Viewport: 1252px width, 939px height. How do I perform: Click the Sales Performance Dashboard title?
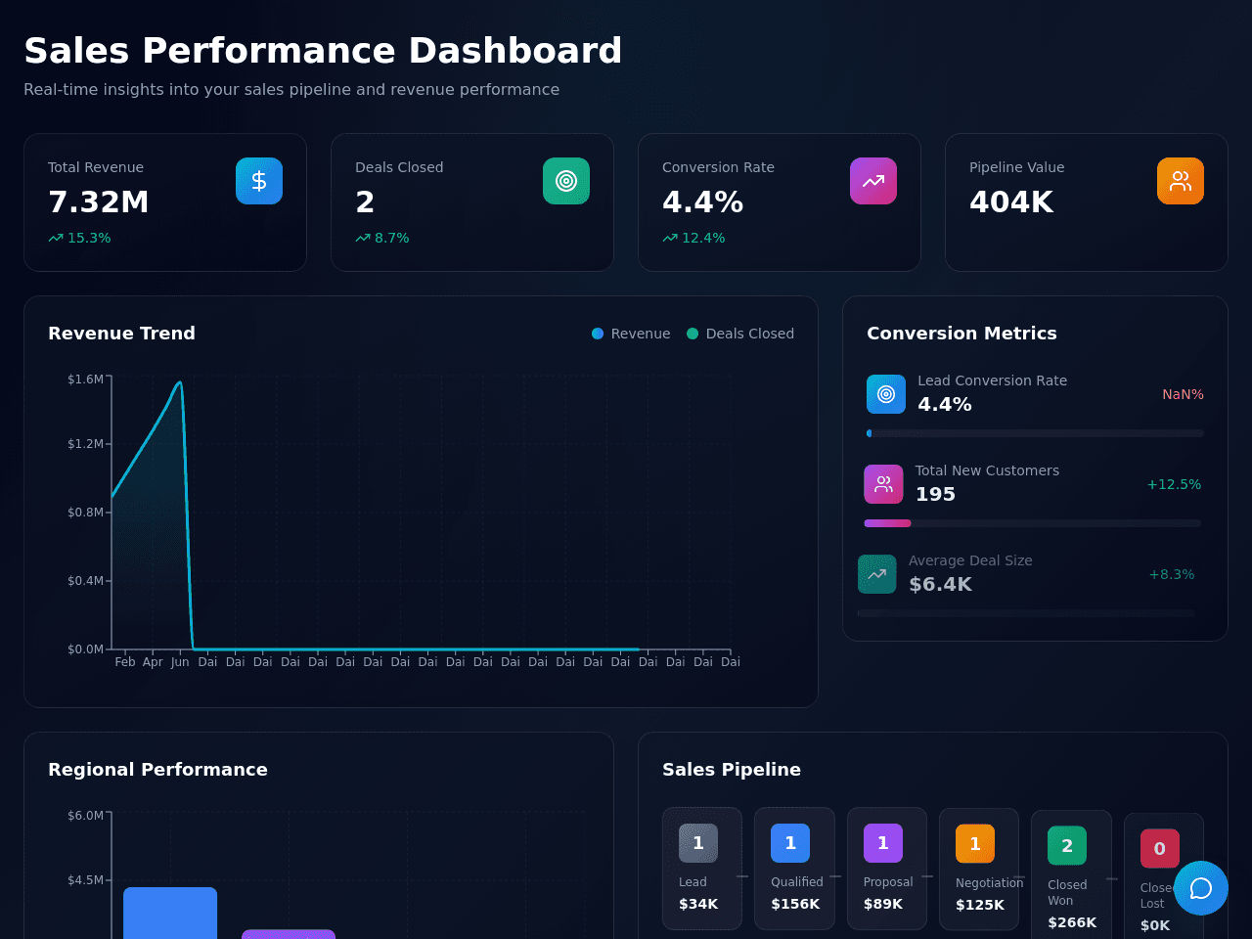323,51
